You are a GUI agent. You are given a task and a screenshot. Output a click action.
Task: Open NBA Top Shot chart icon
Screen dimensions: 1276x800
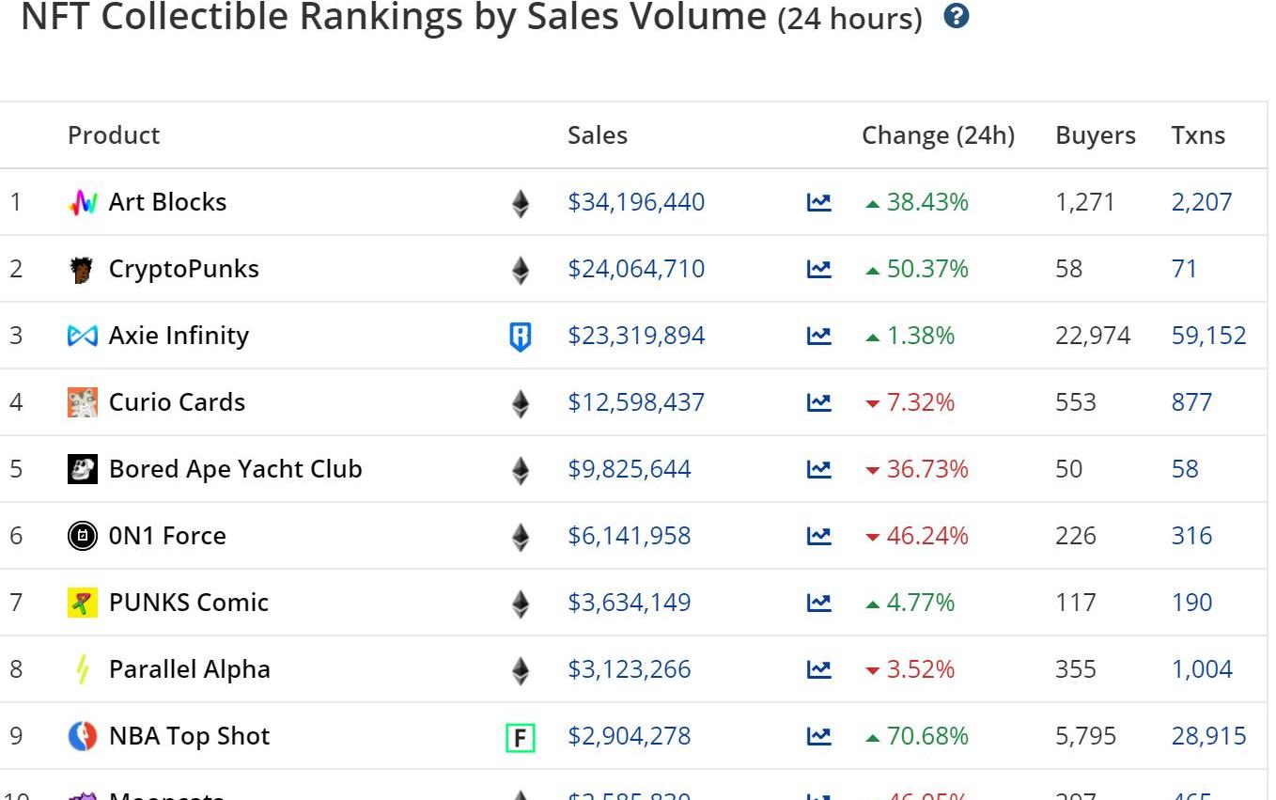coord(819,736)
